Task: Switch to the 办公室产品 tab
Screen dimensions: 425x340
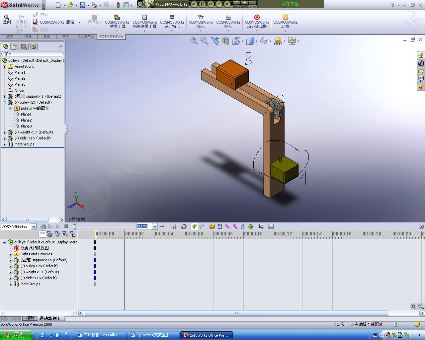Action: [x=85, y=37]
